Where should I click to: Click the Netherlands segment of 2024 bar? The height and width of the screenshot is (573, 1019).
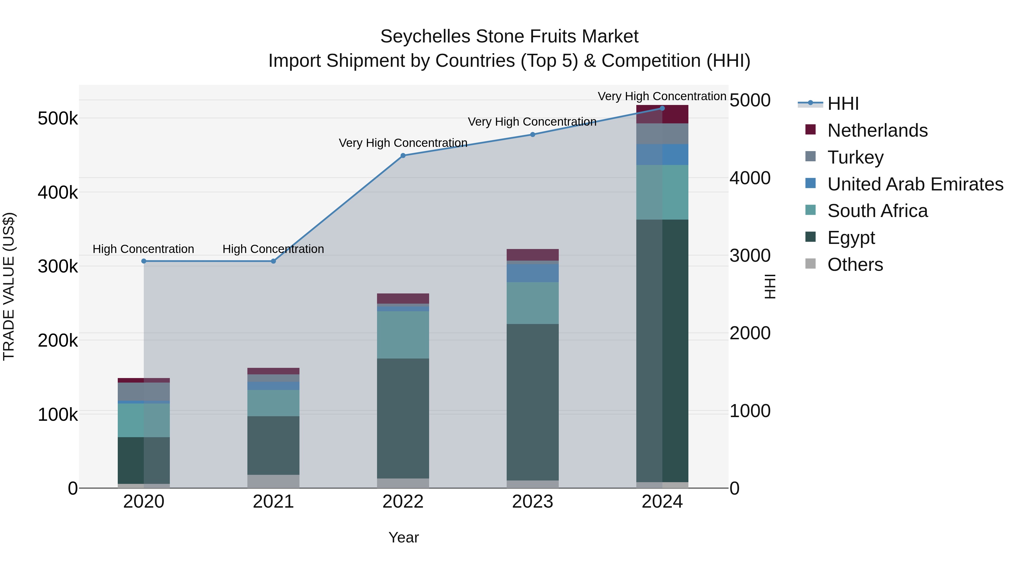pos(662,114)
